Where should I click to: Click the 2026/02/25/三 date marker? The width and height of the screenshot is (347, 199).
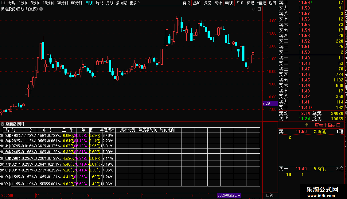(x=229, y=195)
